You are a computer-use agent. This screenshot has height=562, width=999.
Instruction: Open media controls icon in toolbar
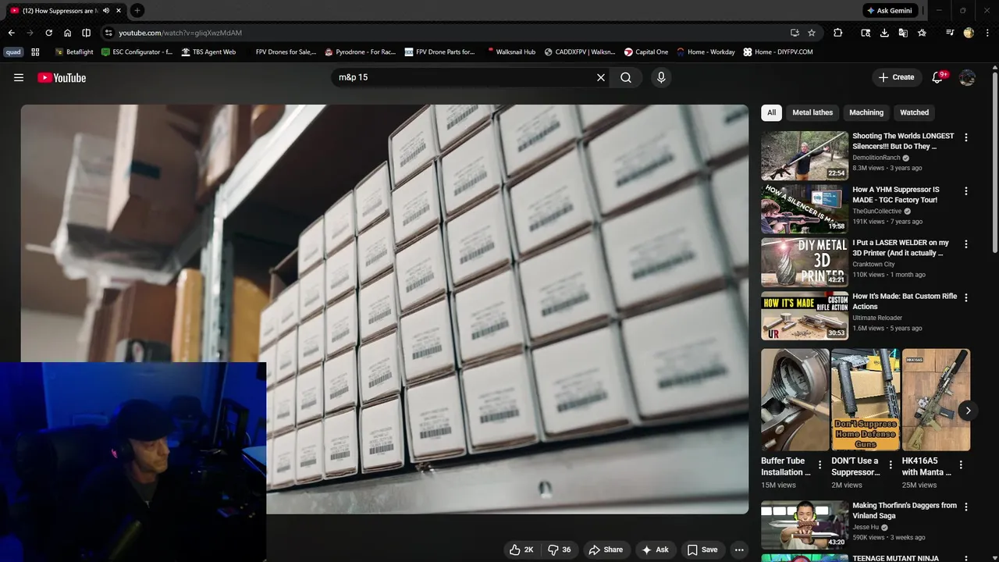[x=950, y=33]
